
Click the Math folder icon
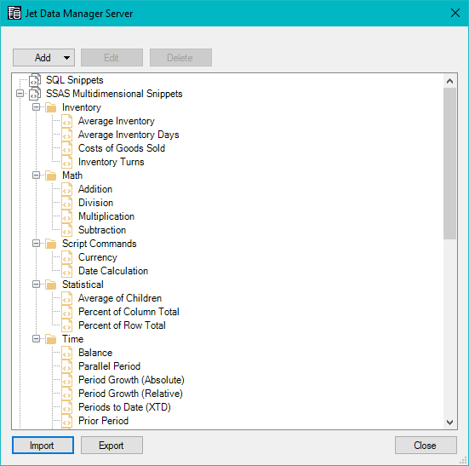(x=51, y=175)
